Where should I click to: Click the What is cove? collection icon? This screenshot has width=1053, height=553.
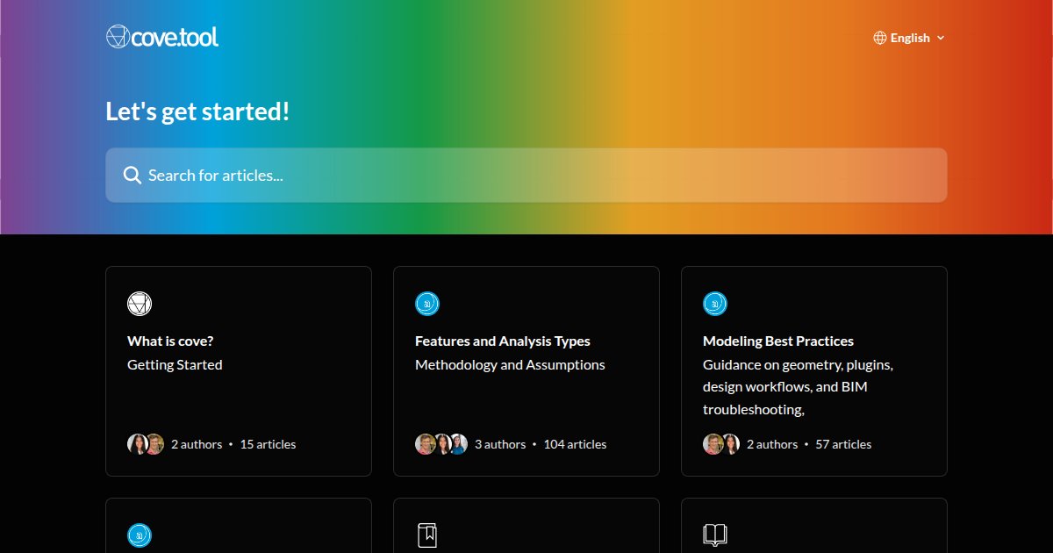(x=140, y=304)
